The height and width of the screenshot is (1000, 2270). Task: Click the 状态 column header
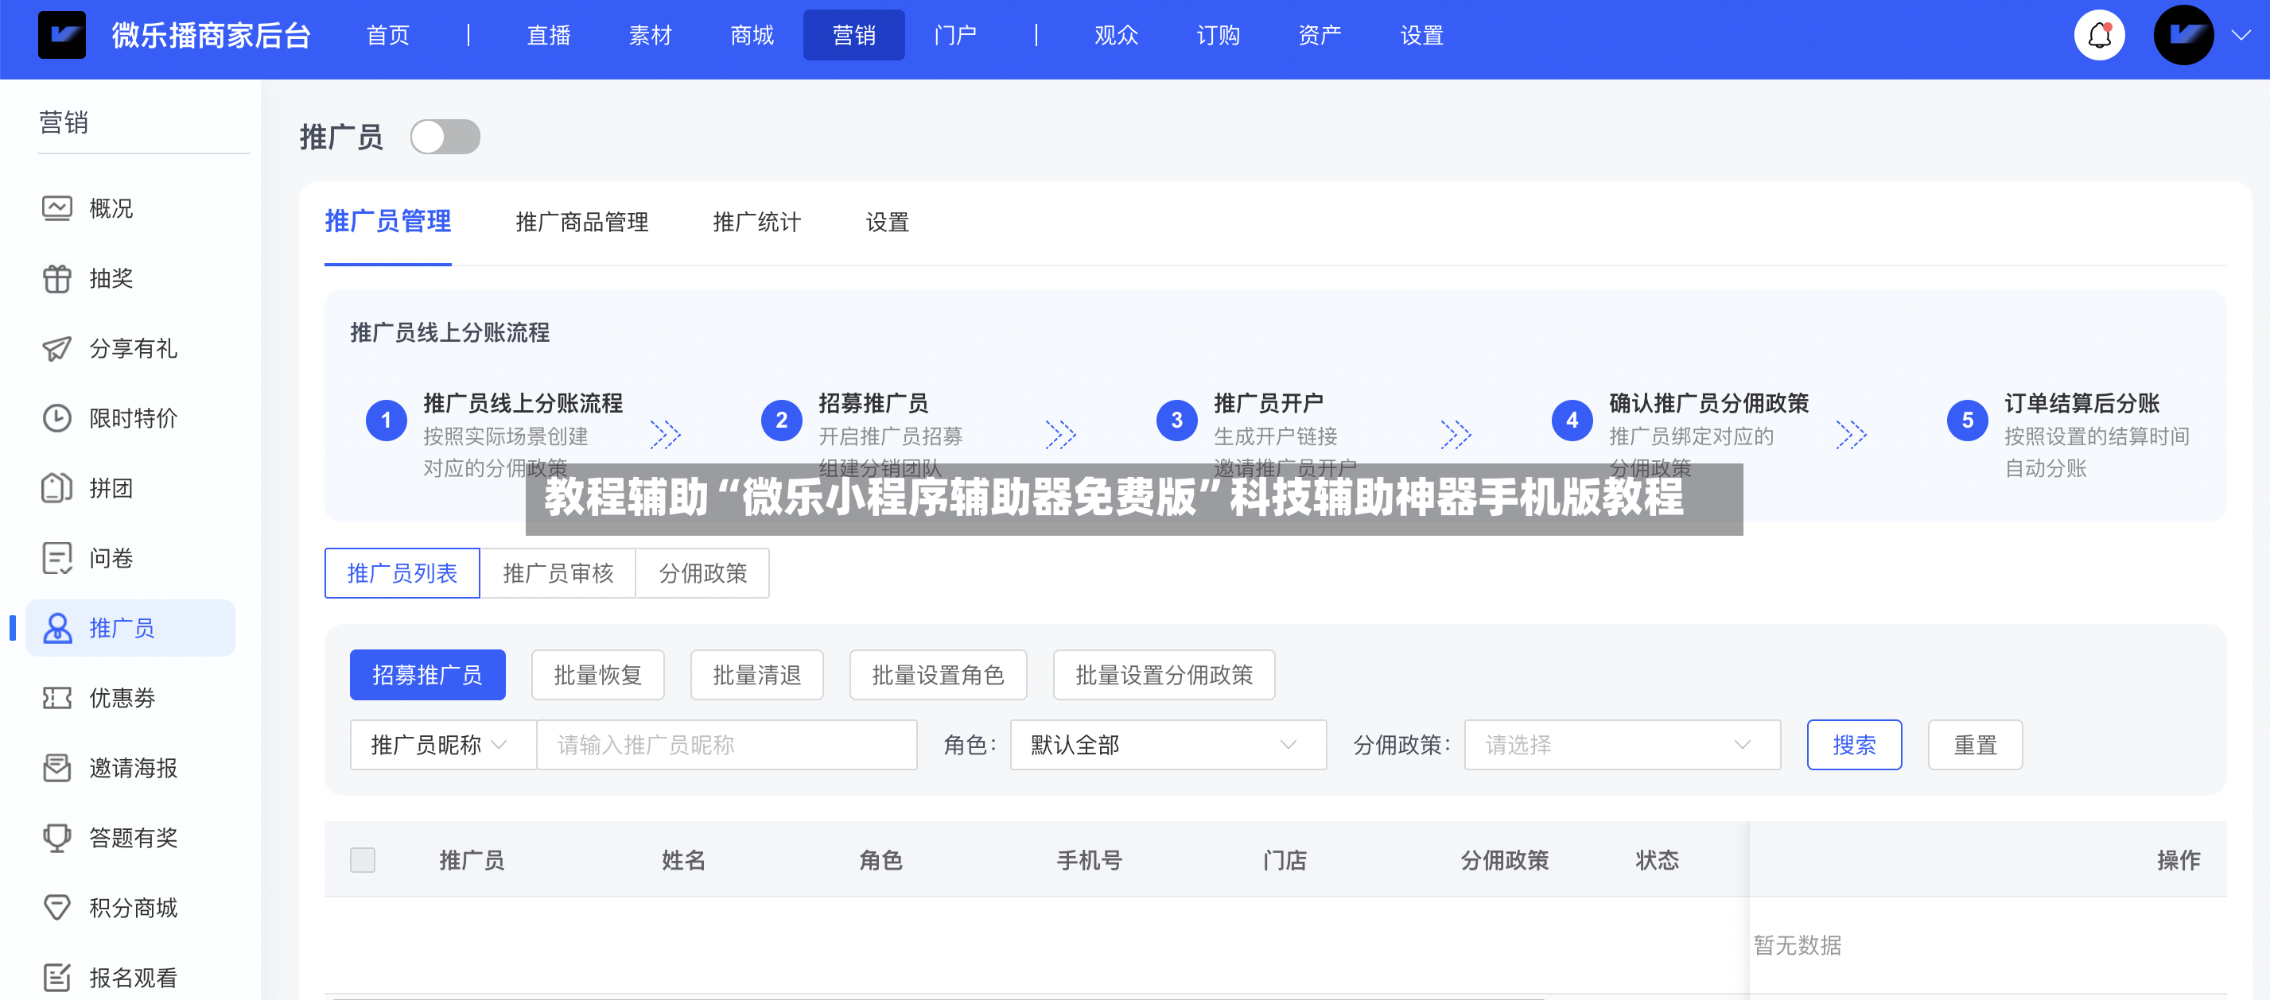tap(1657, 860)
